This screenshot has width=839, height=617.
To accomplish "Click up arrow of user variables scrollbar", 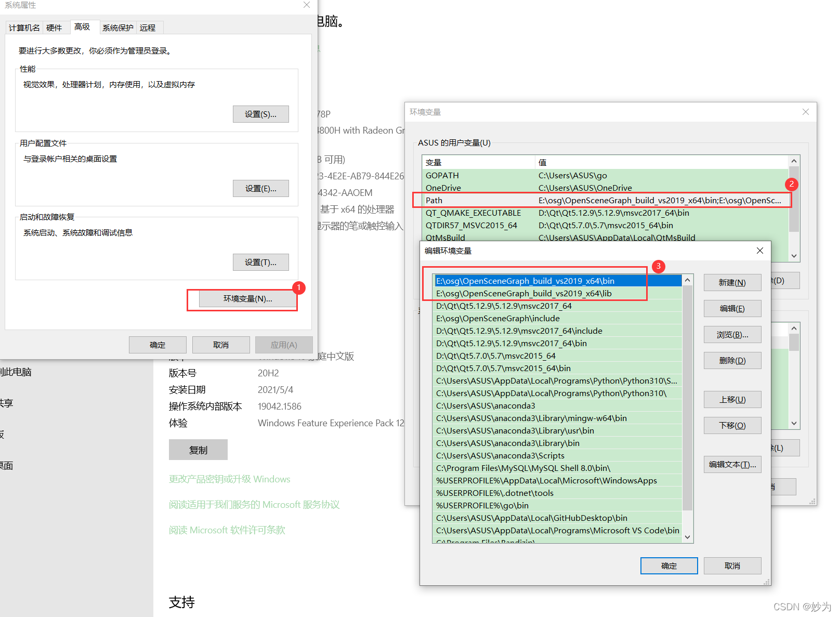I will pos(794,161).
